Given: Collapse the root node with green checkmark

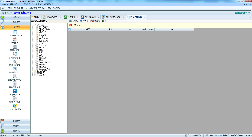Looking at the screenshot, I should coord(32,25).
